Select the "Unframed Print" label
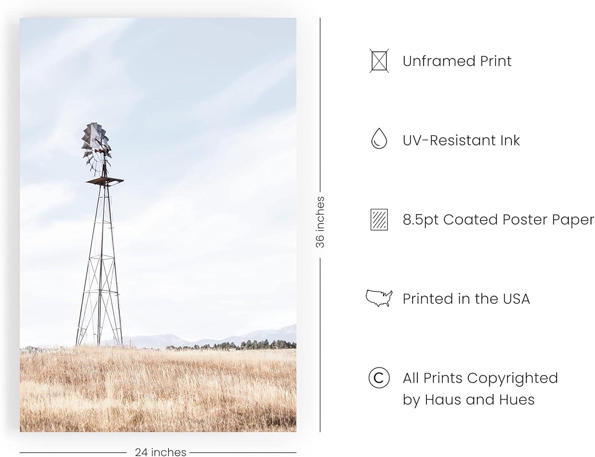This screenshot has height=457, width=595. click(457, 61)
